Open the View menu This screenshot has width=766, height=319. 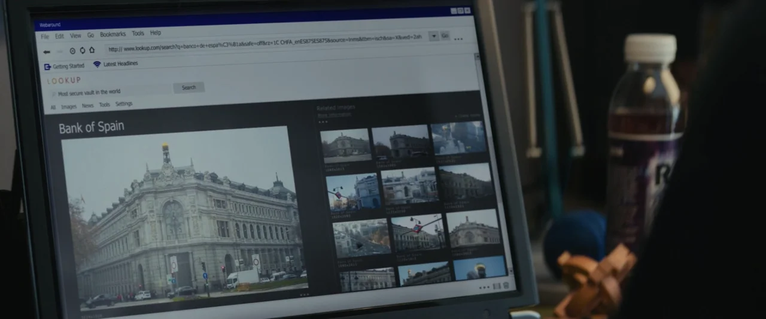click(75, 35)
